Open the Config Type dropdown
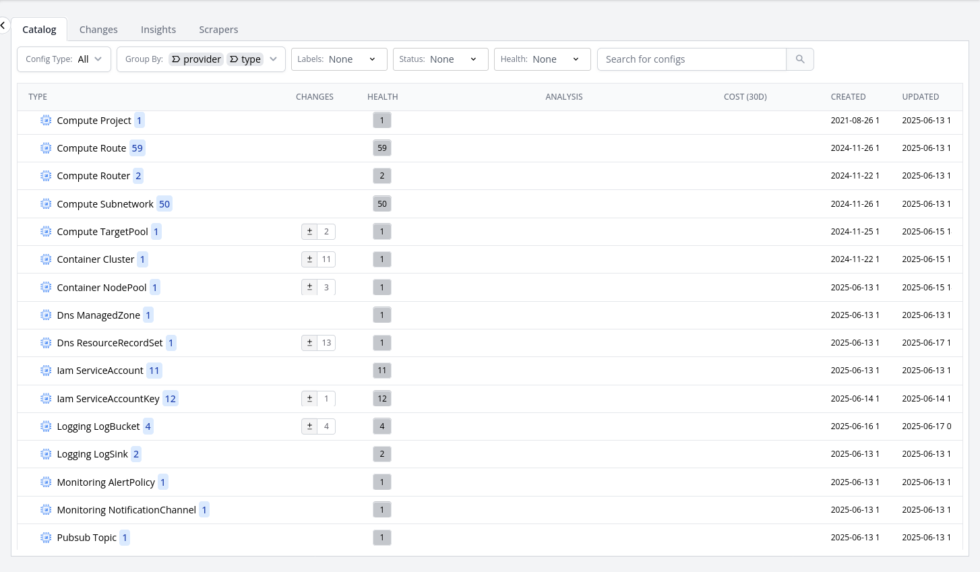980x572 pixels. [x=64, y=59]
